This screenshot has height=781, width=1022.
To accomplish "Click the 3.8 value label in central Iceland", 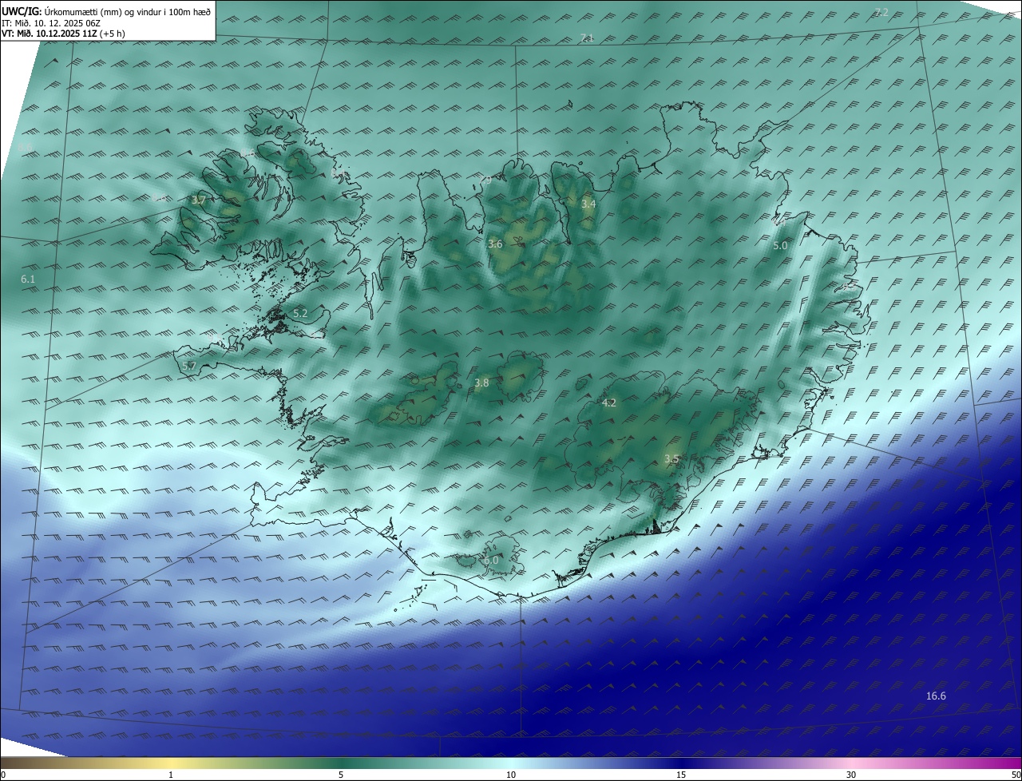I will pos(481,383).
